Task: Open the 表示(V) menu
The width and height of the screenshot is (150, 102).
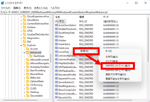Action: point(28,8)
